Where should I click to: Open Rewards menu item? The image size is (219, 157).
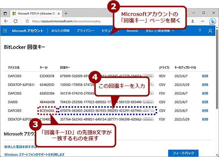tap(132, 31)
